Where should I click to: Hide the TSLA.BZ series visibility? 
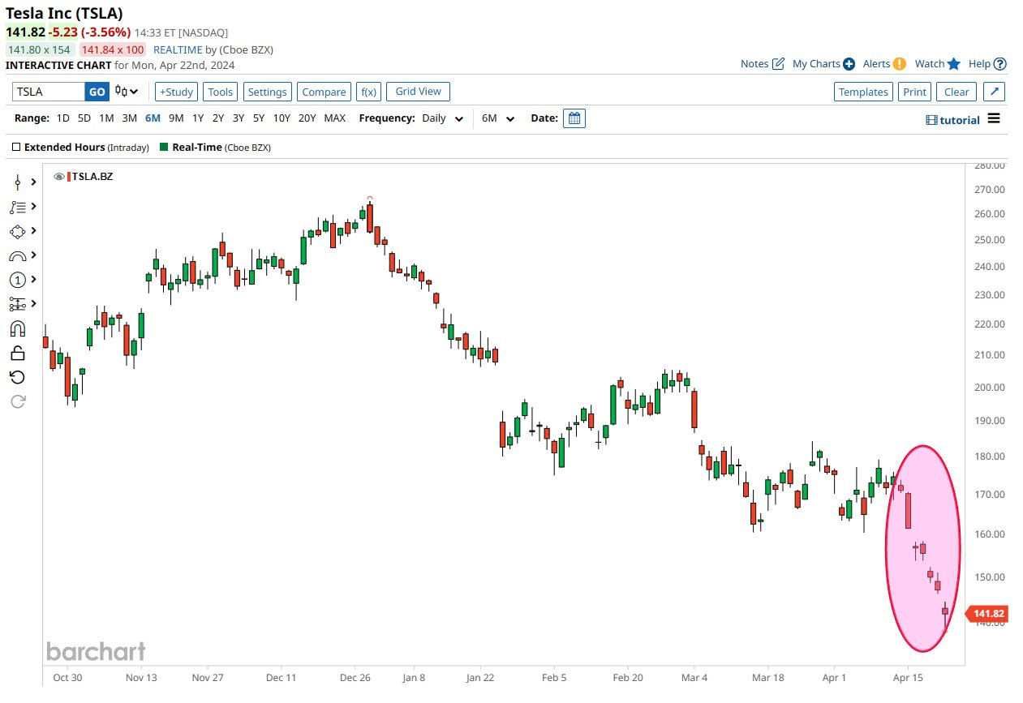[x=58, y=176]
